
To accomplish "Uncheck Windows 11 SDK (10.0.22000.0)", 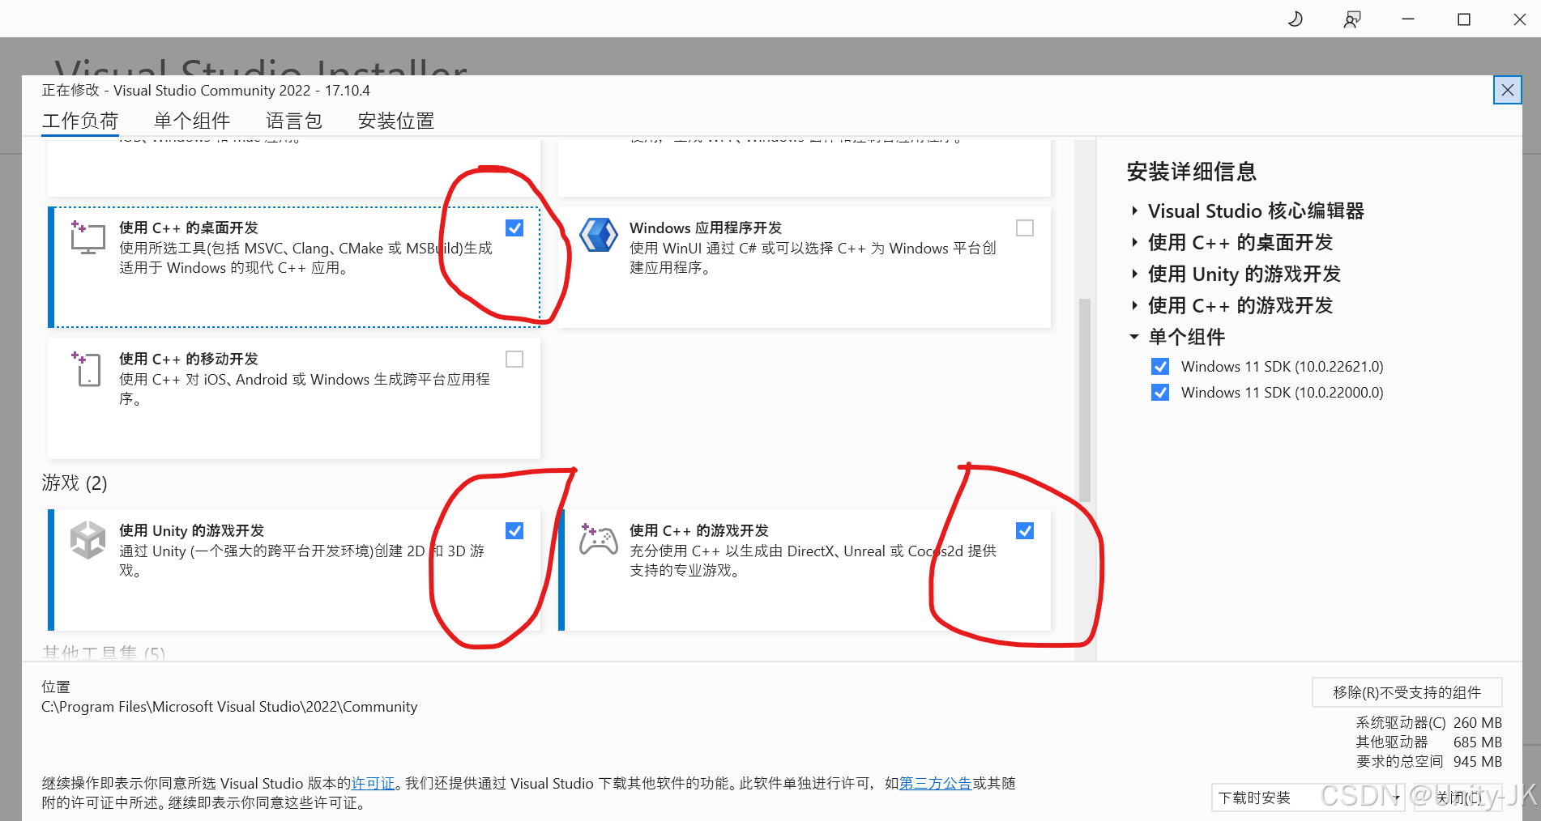I will click(1160, 393).
